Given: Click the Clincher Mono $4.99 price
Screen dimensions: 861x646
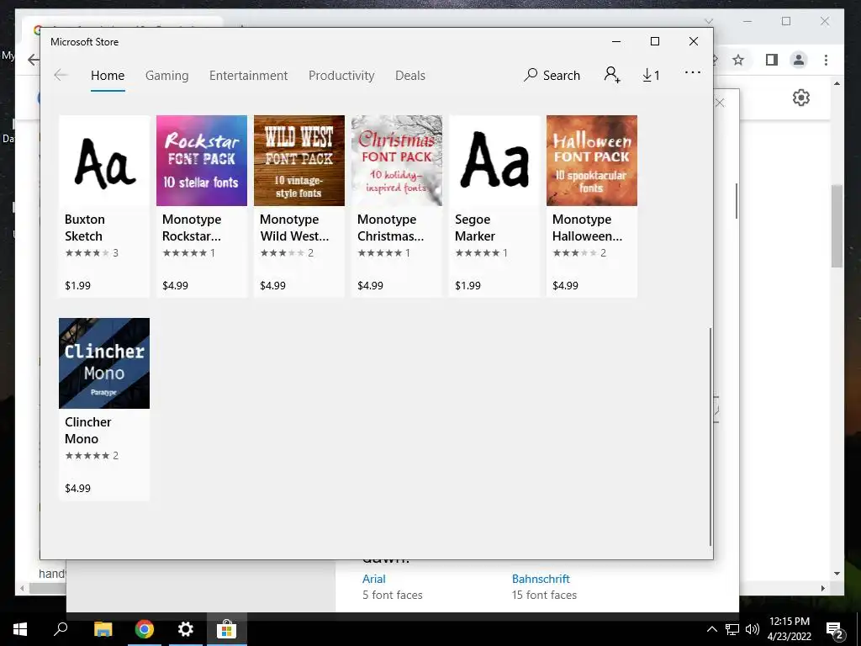Looking at the screenshot, I should pyautogui.click(x=78, y=489).
